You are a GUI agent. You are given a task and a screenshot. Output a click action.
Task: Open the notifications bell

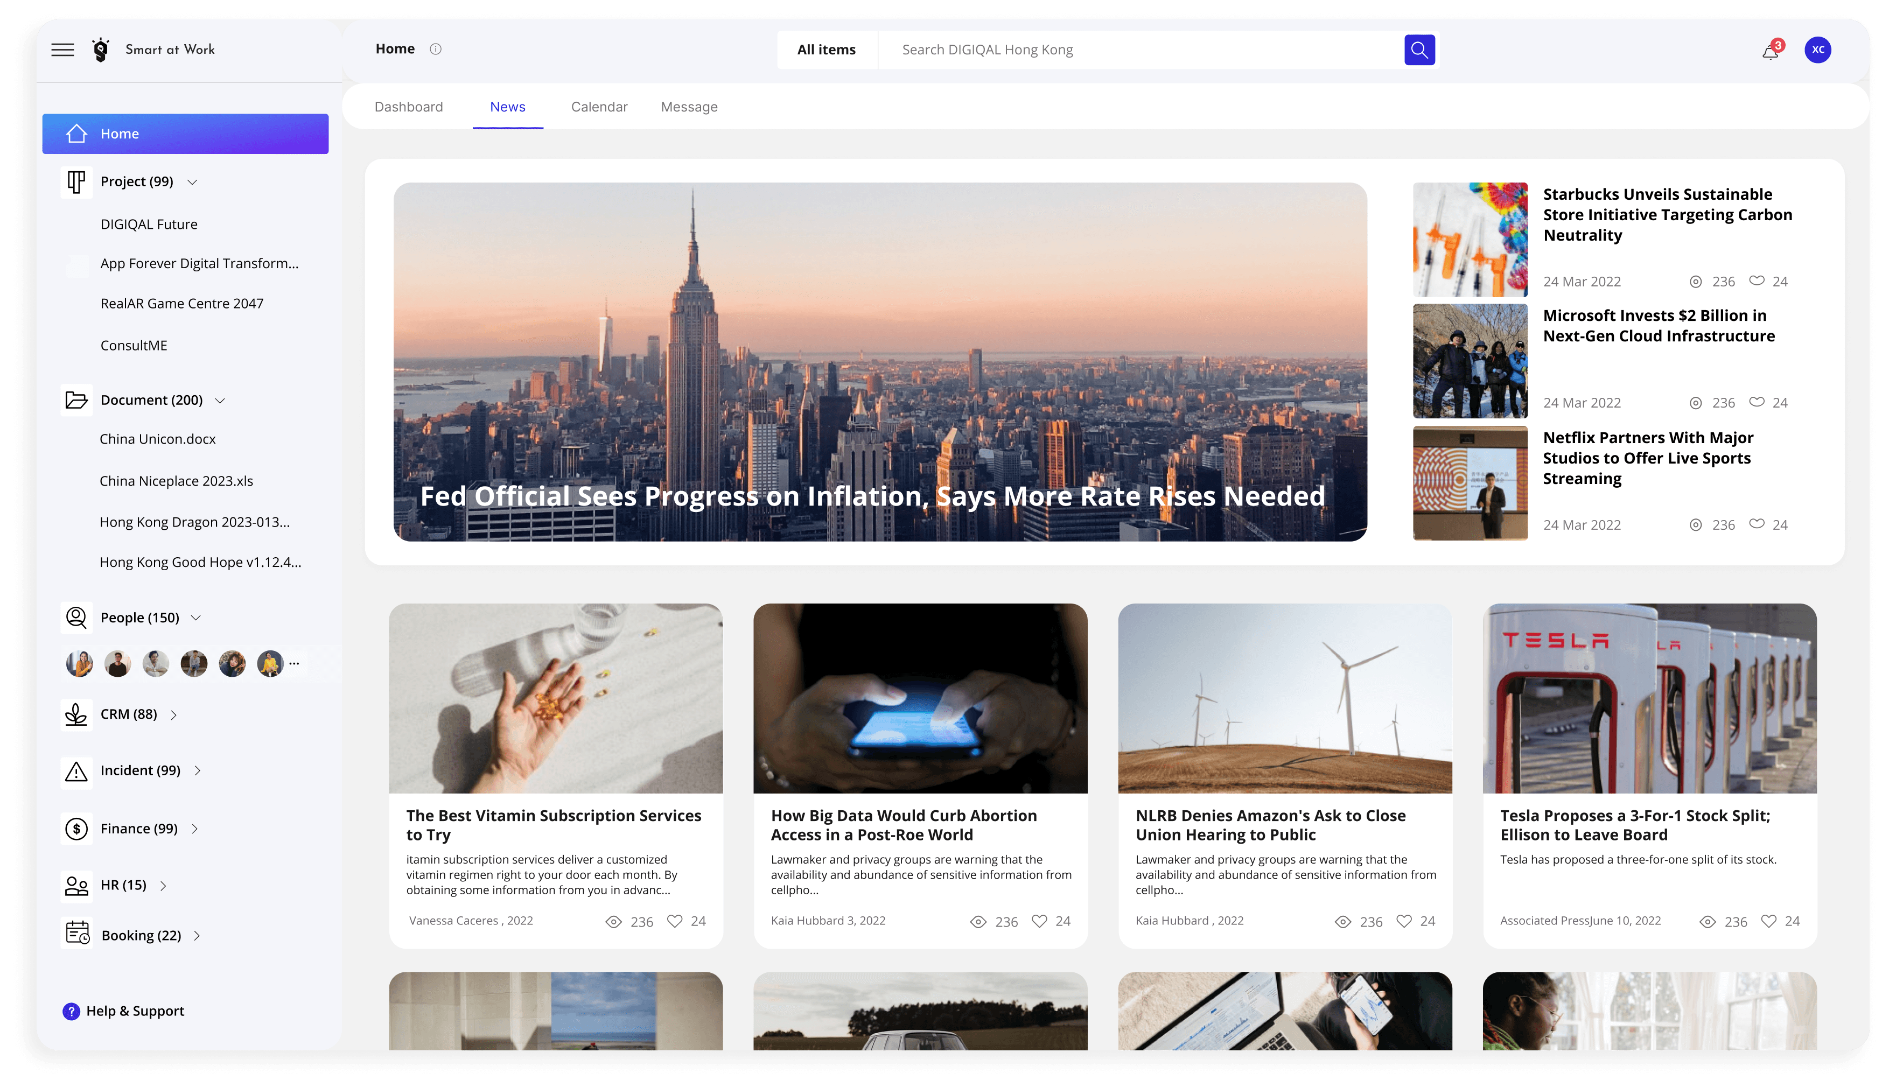click(x=1769, y=51)
